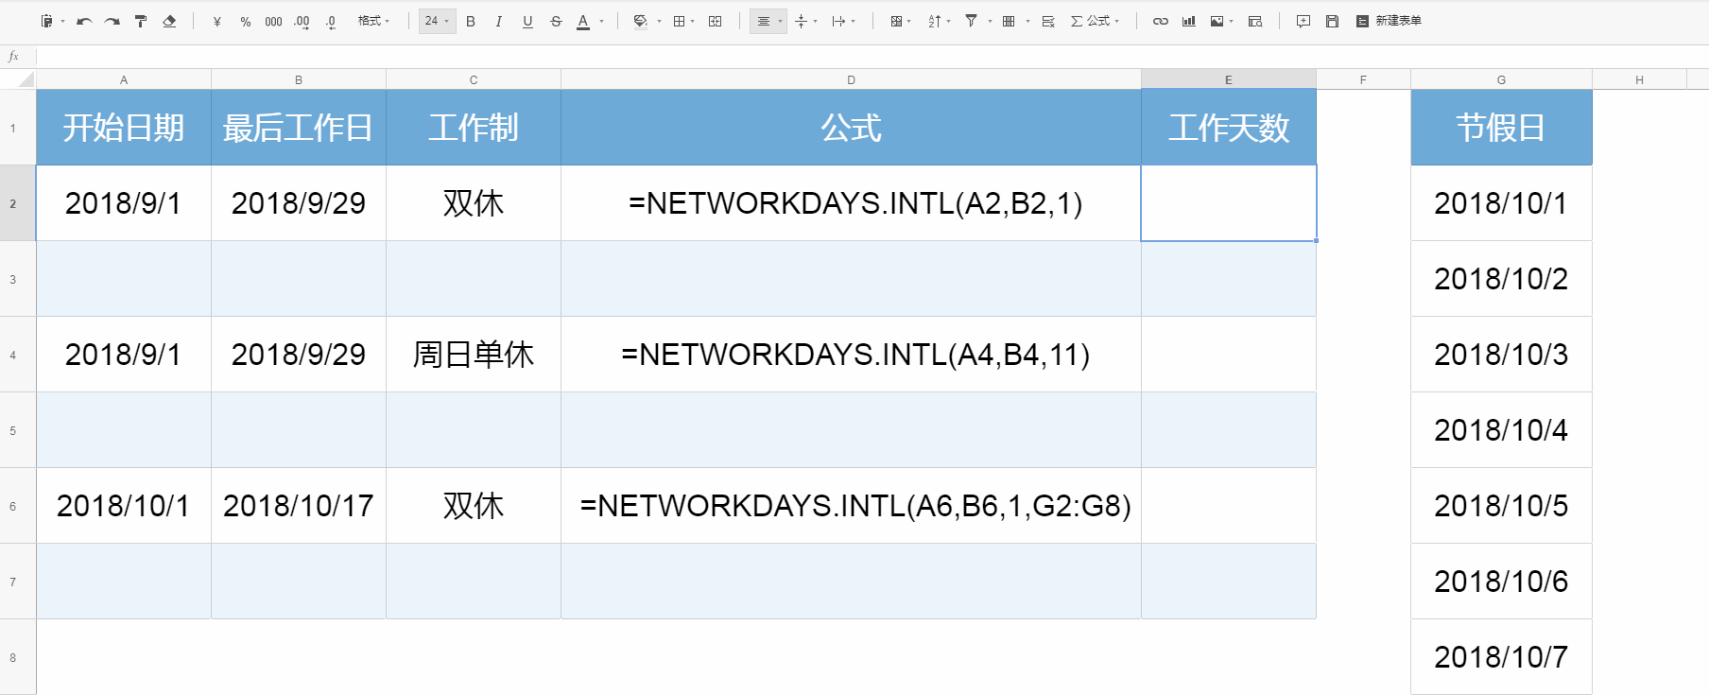
Task: Add a comment with the comment icon
Action: [1303, 21]
